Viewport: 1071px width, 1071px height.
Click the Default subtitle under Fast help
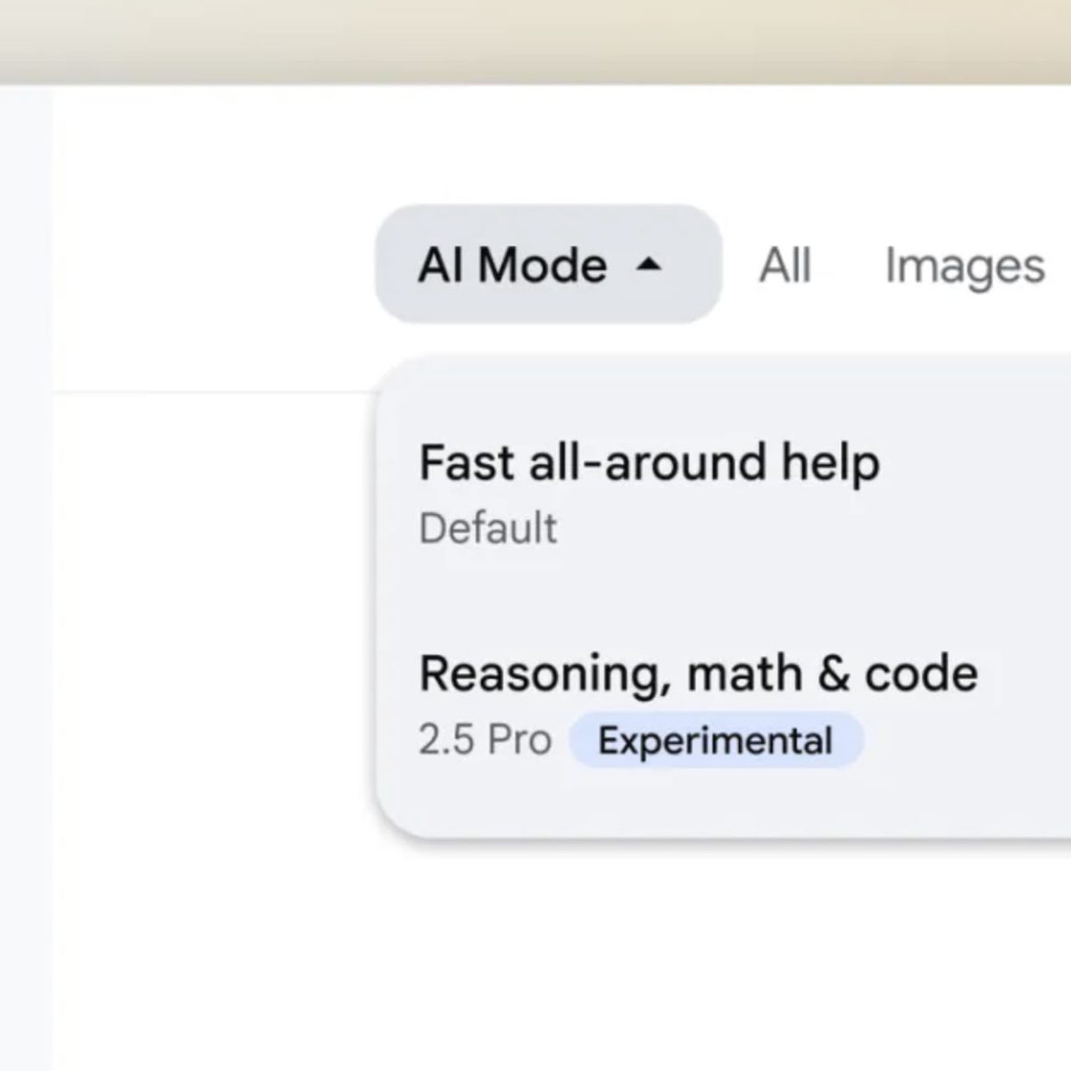click(x=487, y=528)
